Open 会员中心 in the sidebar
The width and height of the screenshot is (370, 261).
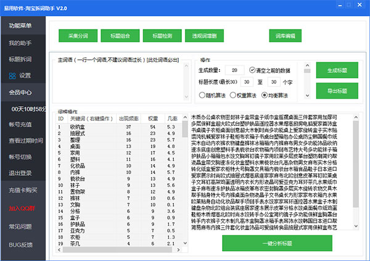pos(23,93)
